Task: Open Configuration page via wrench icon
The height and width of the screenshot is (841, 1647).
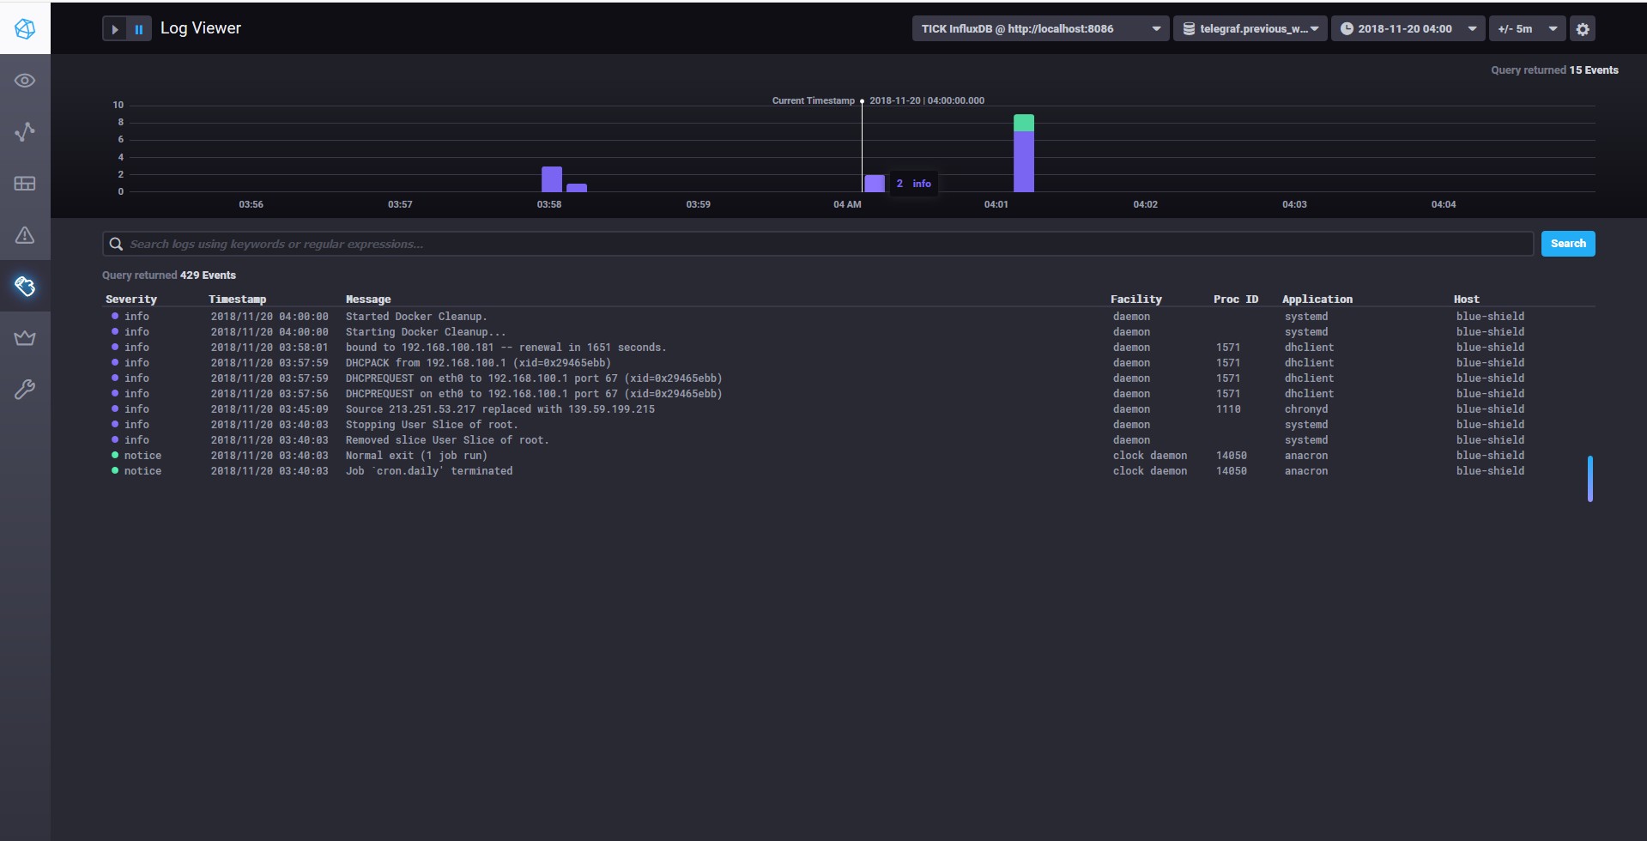Action: 25,389
